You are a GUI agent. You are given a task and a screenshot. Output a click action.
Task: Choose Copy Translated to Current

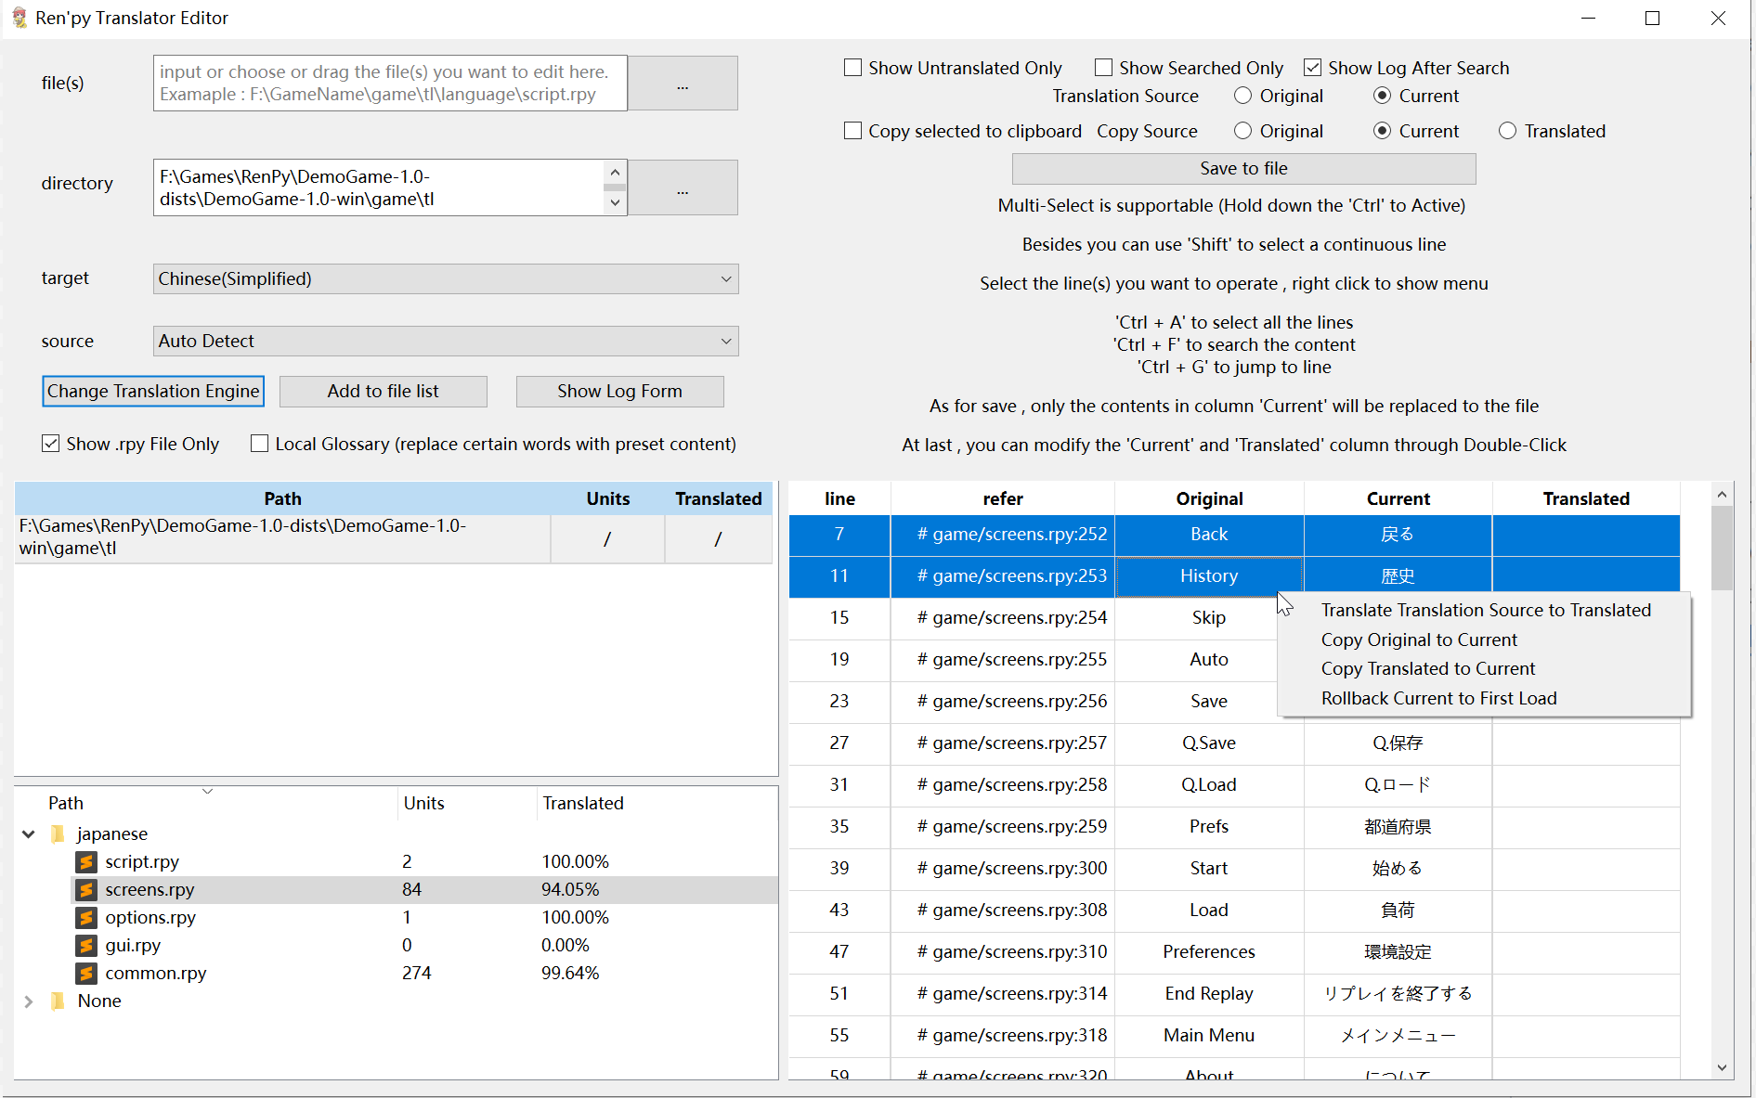(x=1485, y=668)
